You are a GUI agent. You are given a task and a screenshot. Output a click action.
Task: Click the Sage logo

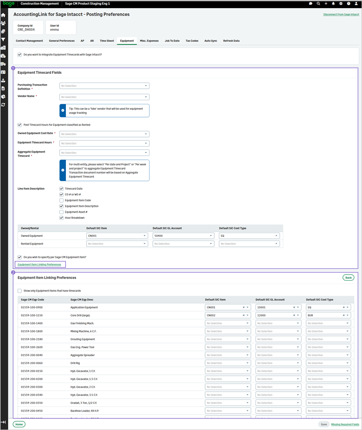(x=9, y=4)
